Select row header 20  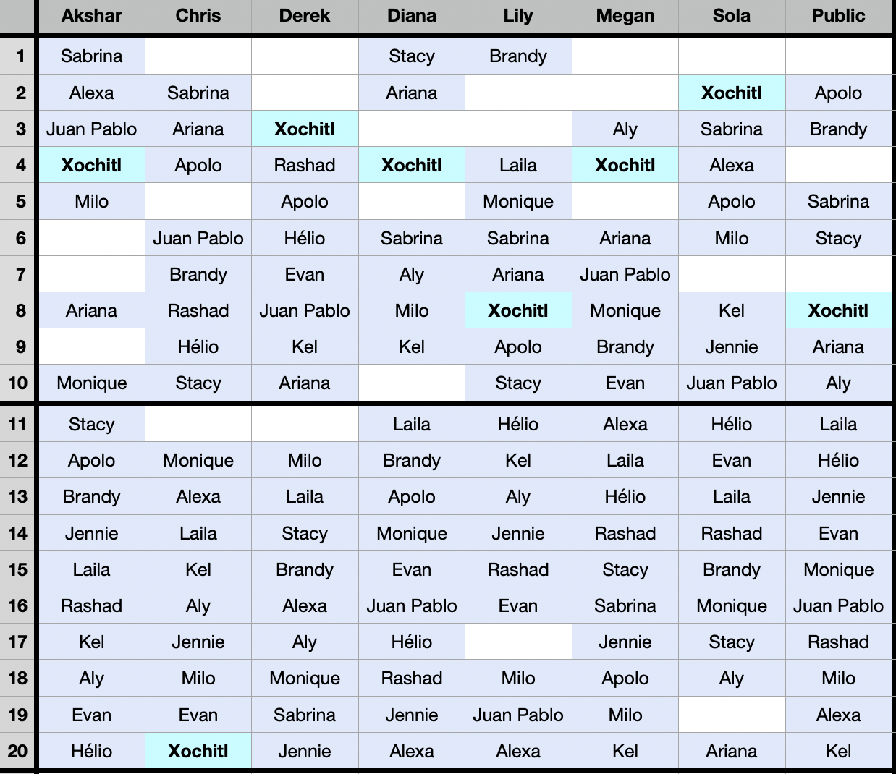coord(17,751)
